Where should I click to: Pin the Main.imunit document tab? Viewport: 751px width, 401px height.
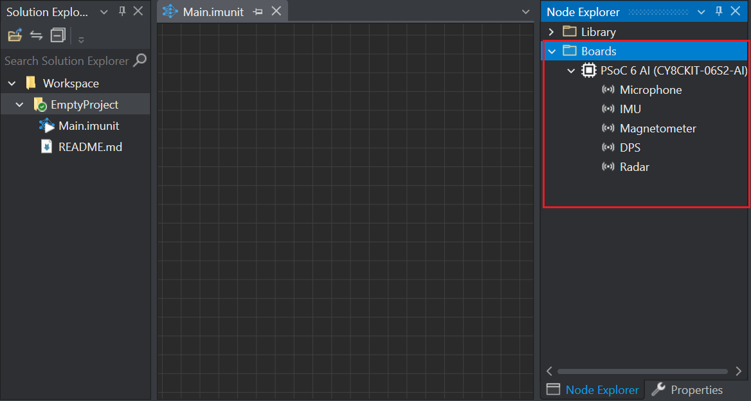pos(258,12)
